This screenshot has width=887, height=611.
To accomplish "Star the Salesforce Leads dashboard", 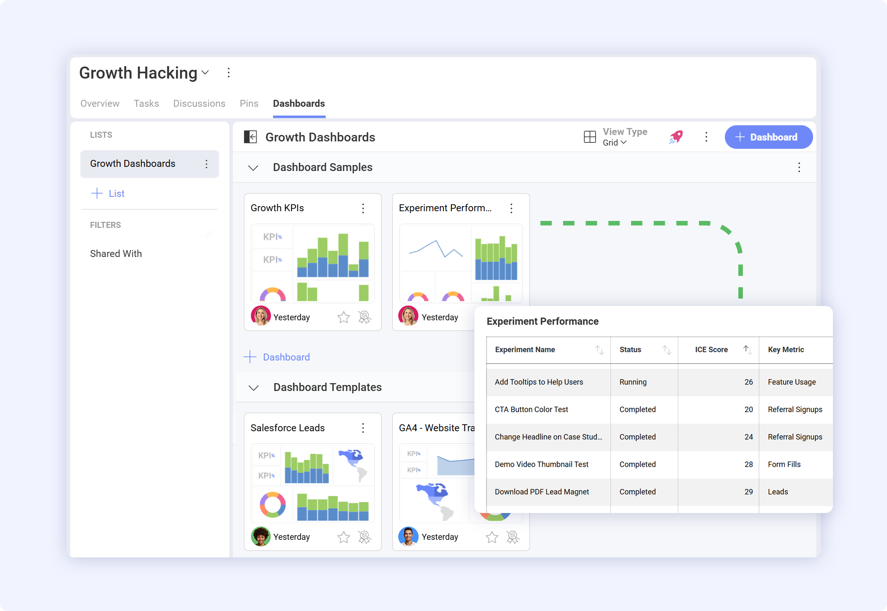I will click(344, 537).
